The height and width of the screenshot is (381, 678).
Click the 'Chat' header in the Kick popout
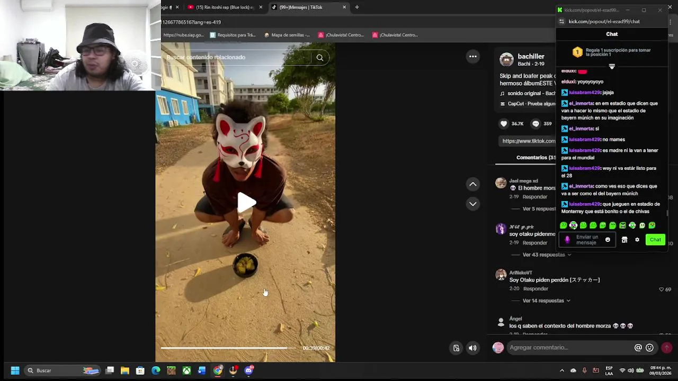pos(612,34)
